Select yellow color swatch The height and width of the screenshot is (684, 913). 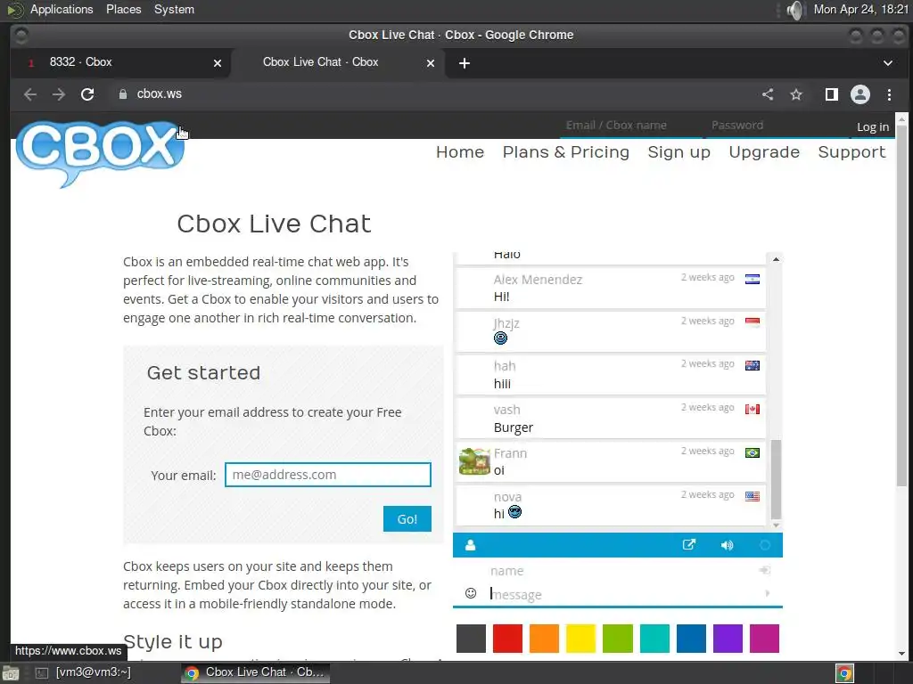(x=581, y=639)
